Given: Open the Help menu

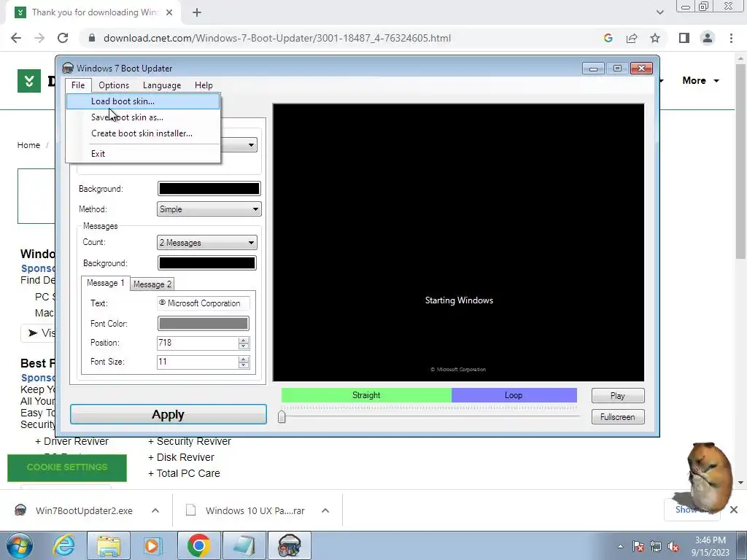Looking at the screenshot, I should pyautogui.click(x=204, y=85).
